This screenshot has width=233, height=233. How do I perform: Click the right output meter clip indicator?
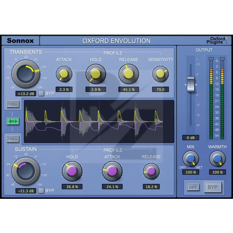[222, 59]
